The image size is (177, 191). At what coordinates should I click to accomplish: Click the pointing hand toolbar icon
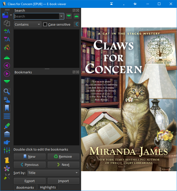pos(7,142)
